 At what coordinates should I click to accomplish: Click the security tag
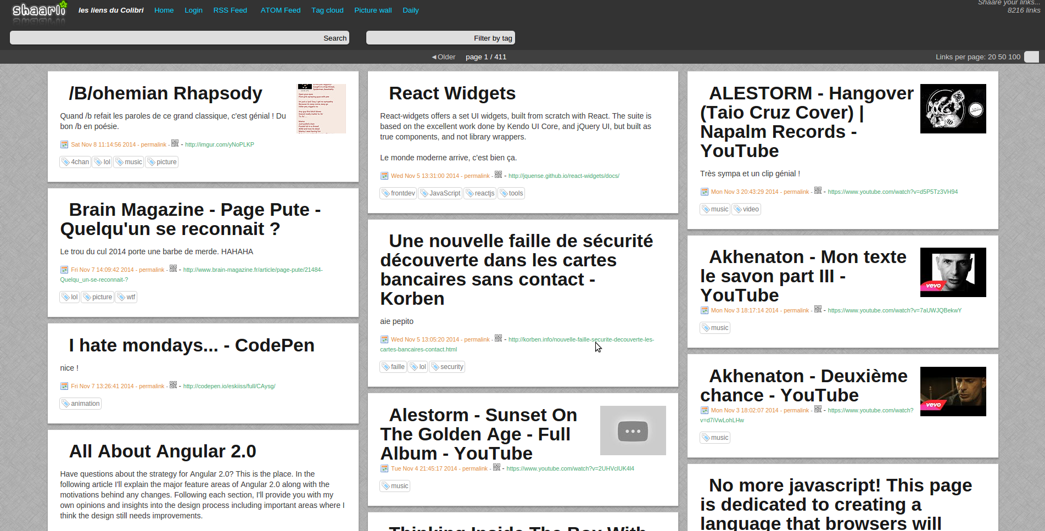[x=447, y=367]
